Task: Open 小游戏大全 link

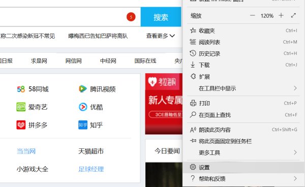Action: tap(33, 169)
